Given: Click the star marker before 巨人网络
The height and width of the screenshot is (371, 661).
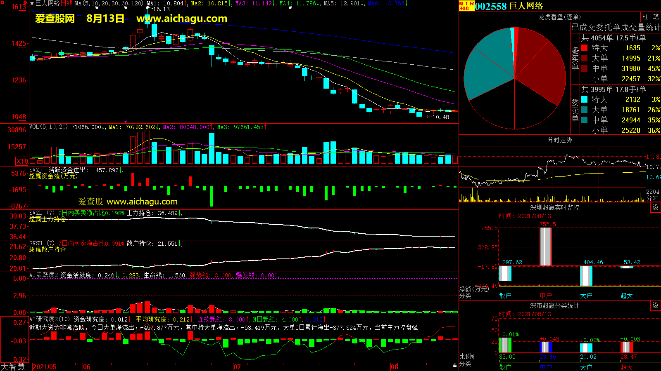Looking at the screenshot, I should coord(32,3).
